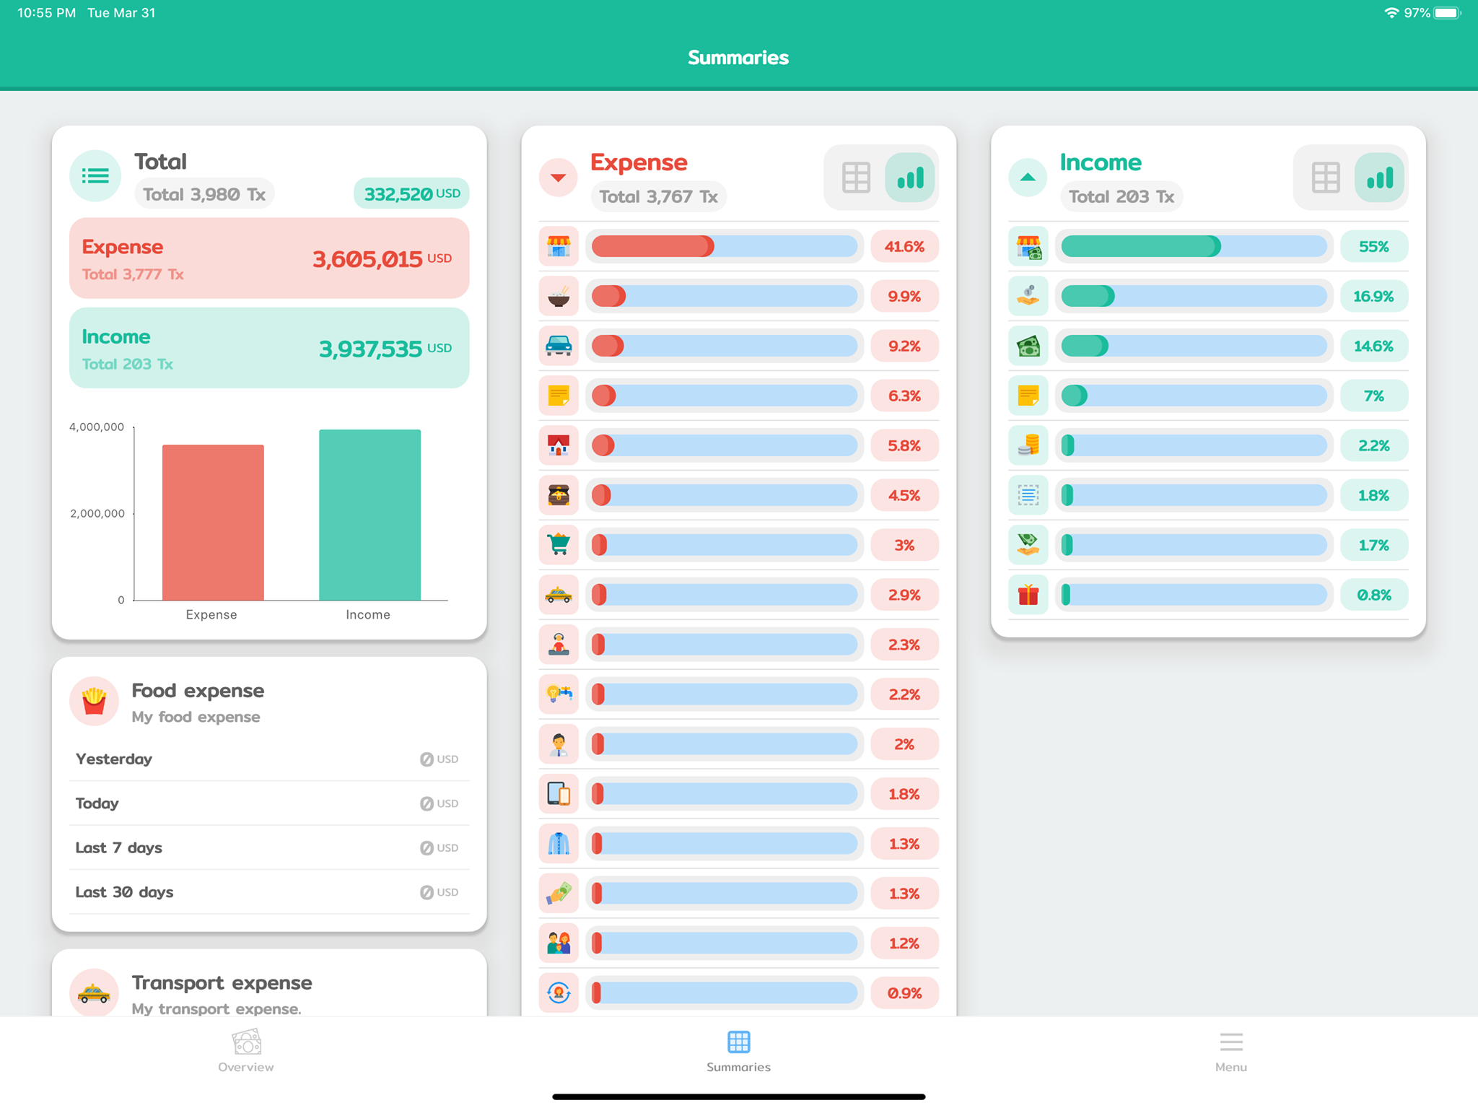Click the clothing shirt expense icon
The image size is (1478, 1108).
[558, 843]
